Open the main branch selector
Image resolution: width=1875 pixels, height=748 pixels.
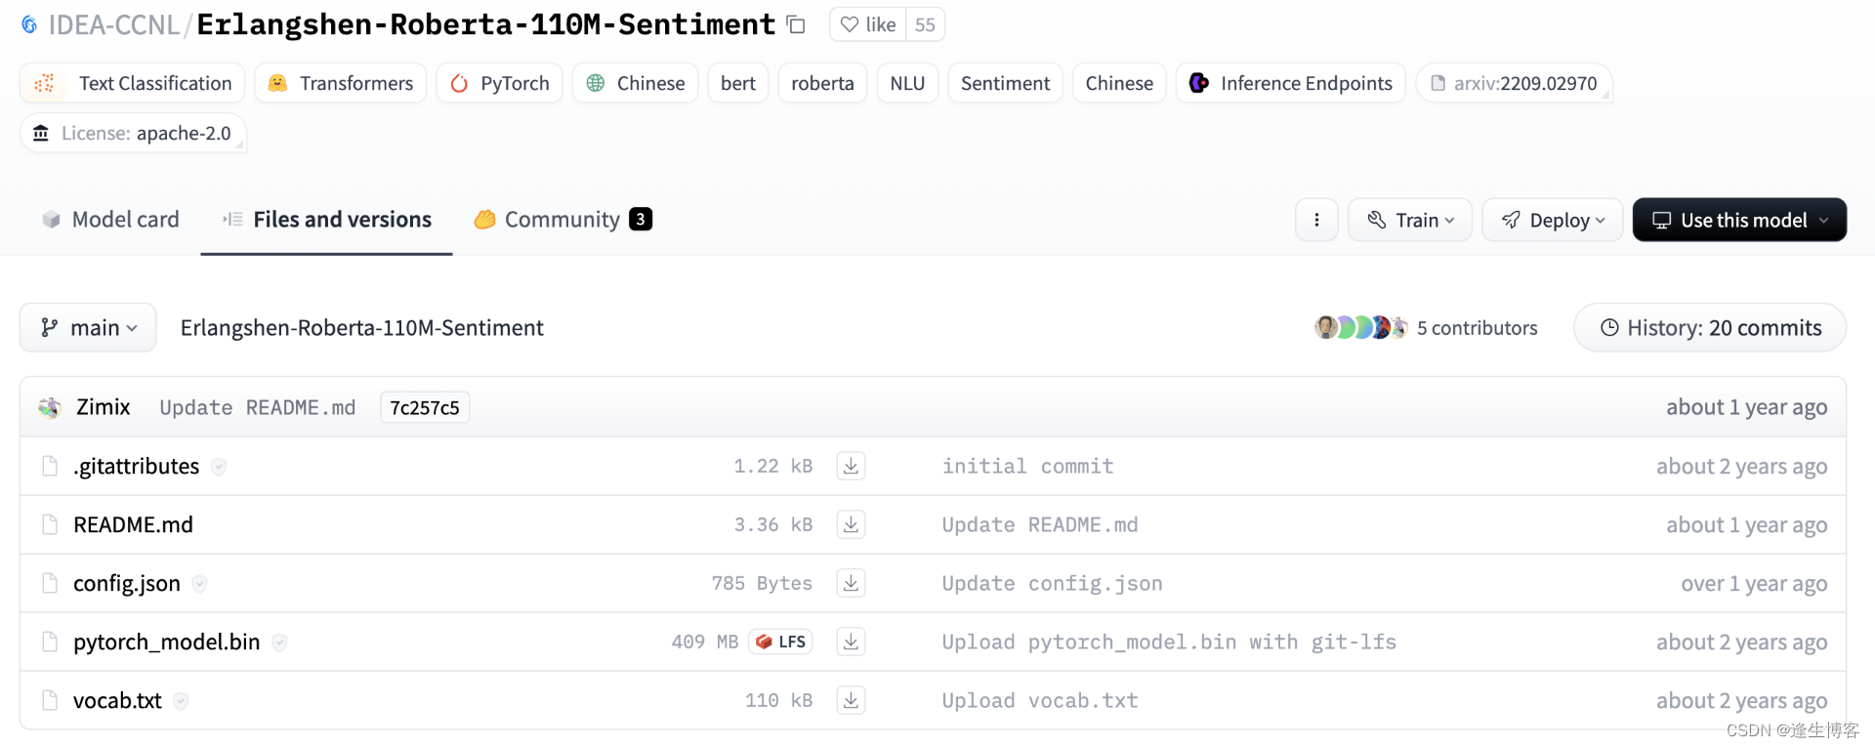coord(88,328)
